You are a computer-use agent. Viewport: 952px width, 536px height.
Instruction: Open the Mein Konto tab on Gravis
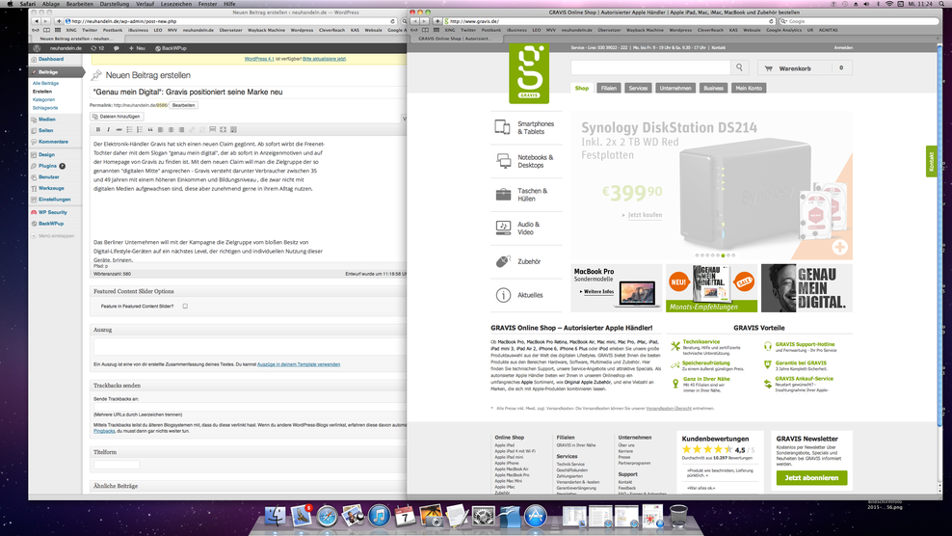click(749, 88)
